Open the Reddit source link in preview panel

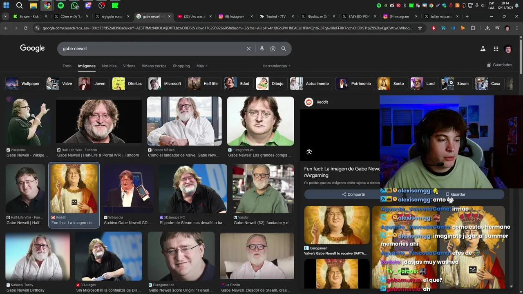click(317, 102)
